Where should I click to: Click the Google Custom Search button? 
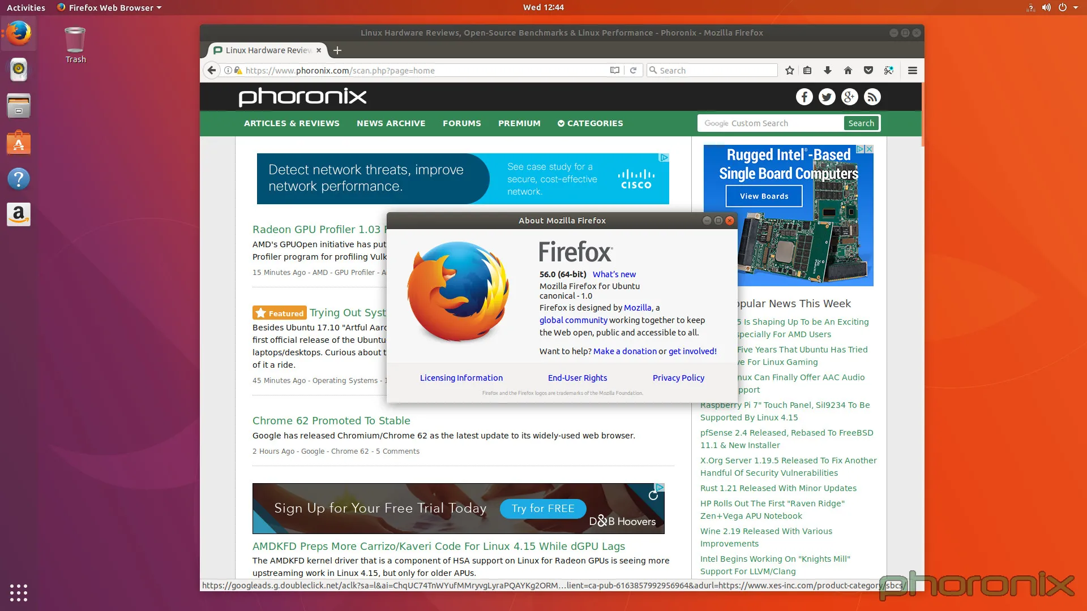coord(861,123)
